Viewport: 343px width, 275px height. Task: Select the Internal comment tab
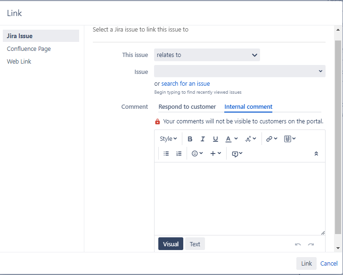click(248, 107)
